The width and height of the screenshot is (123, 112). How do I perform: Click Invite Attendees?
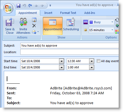coord(23,26)
